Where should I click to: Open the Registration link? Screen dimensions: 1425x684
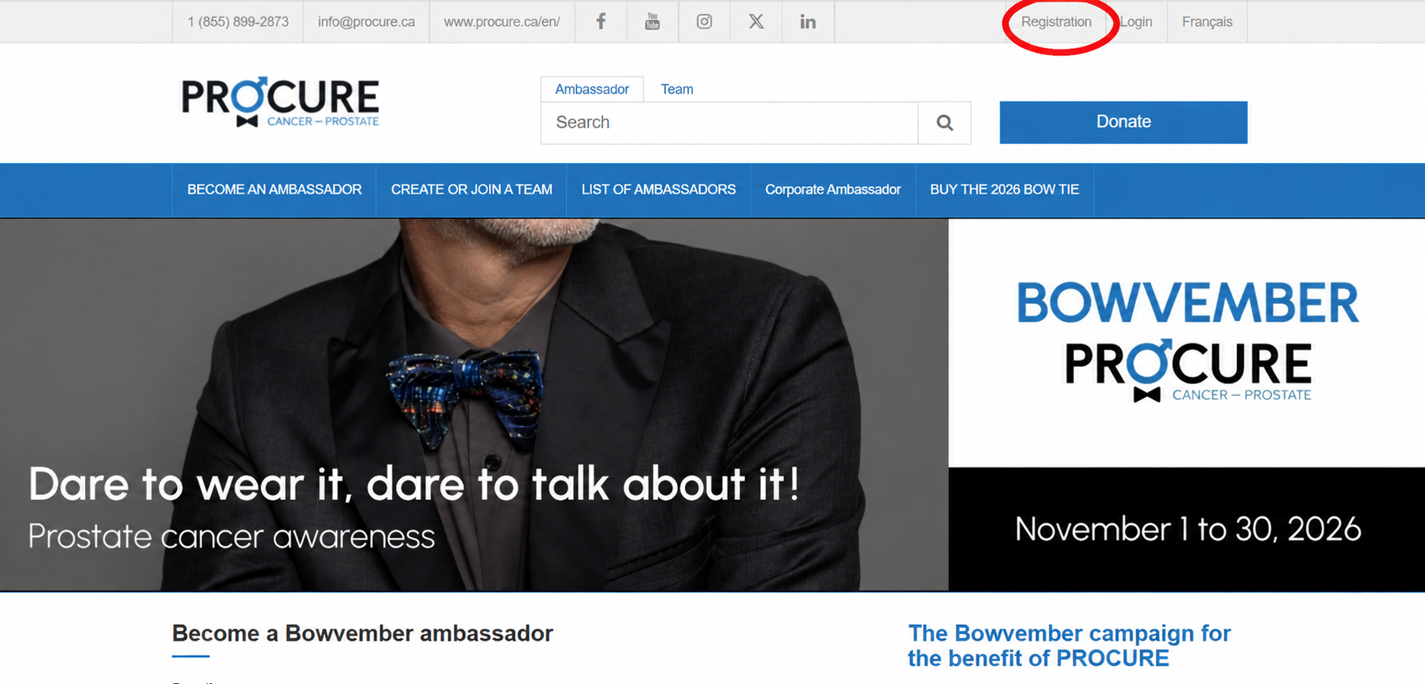[1057, 22]
